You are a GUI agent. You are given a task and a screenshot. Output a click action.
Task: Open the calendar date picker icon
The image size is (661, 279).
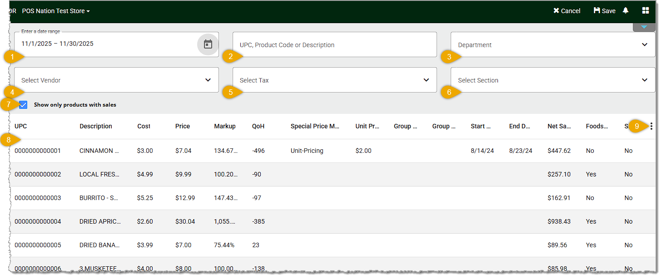[x=208, y=44]
